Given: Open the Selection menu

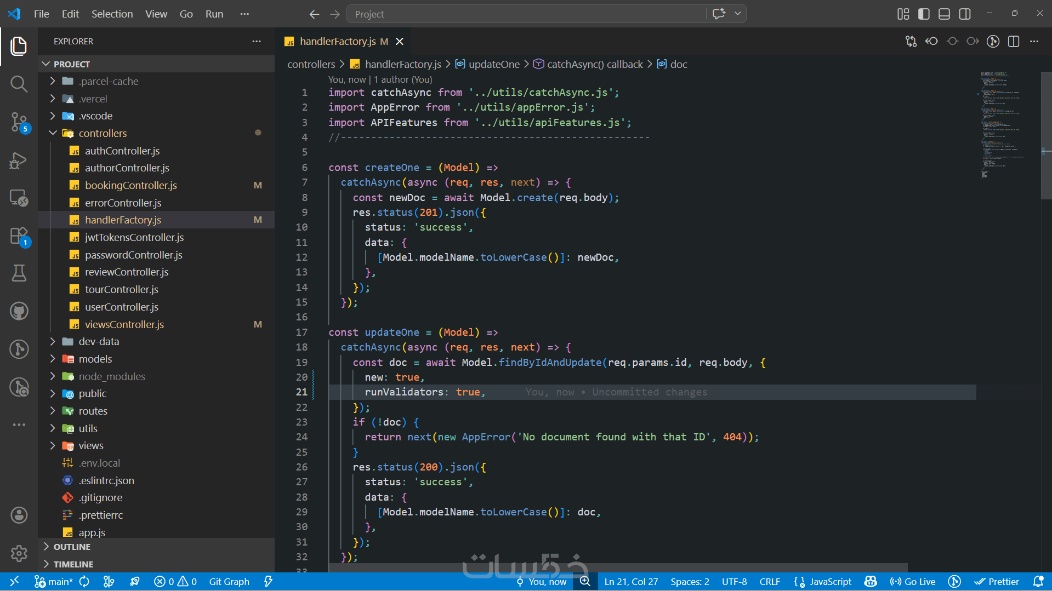Looking at the screenshot, I should pyautogui.click(x=112, y=14).
